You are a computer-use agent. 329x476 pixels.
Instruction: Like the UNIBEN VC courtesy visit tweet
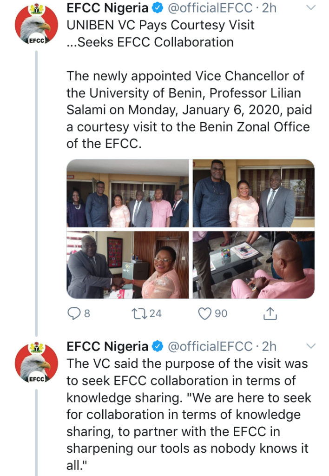(x=206, y=314)
